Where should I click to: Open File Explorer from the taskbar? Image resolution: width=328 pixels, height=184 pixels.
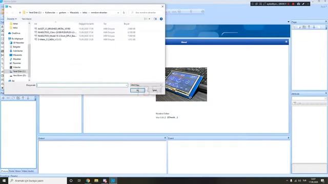(x=96, y=180)
